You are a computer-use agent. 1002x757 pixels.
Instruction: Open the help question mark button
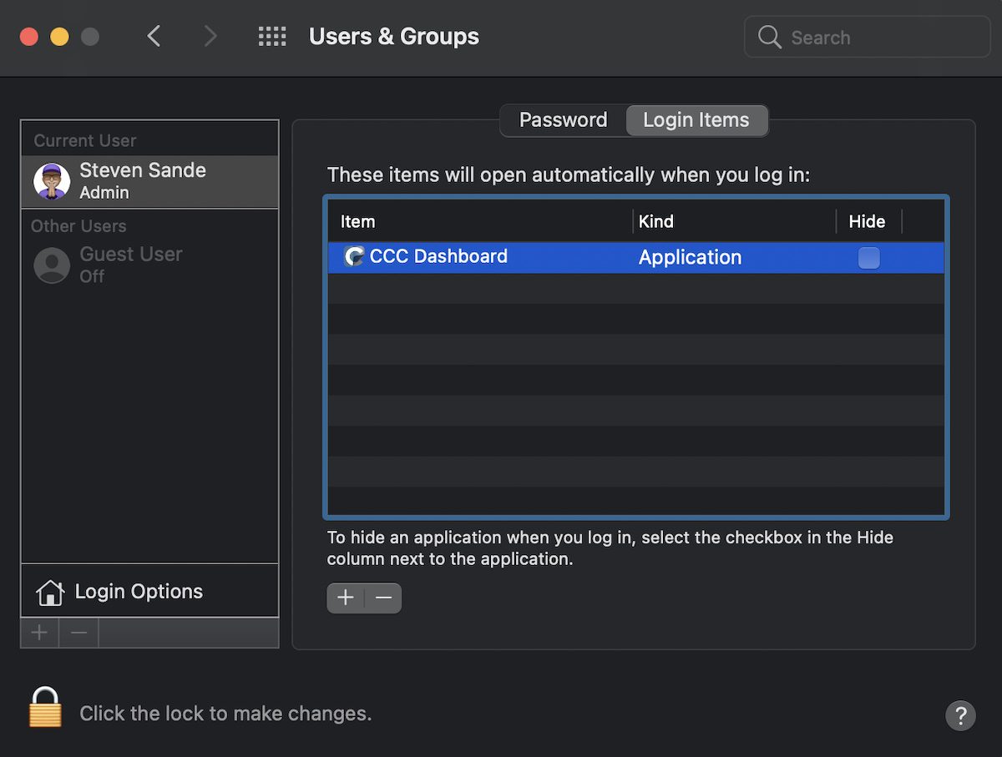click(x=960, y=715)
